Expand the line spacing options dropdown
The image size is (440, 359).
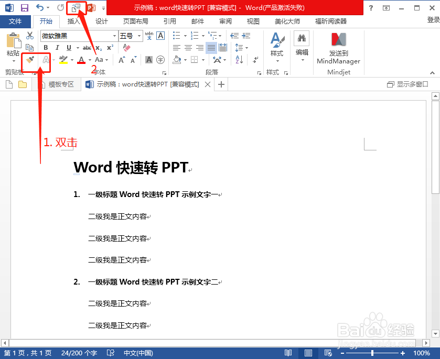245,47
